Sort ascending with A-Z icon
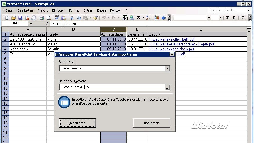The image size is (254, 143). coord(148,18)
